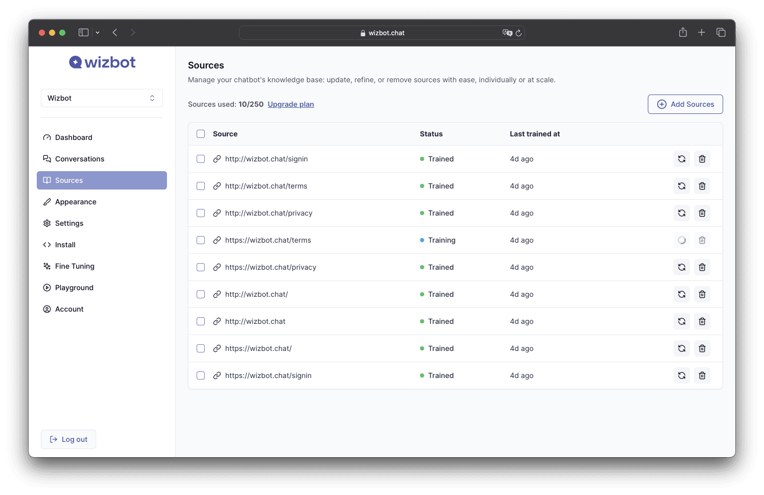
Task: Retrain the https://wizbot.chat/signin source
Action: [x=682, y=375]
